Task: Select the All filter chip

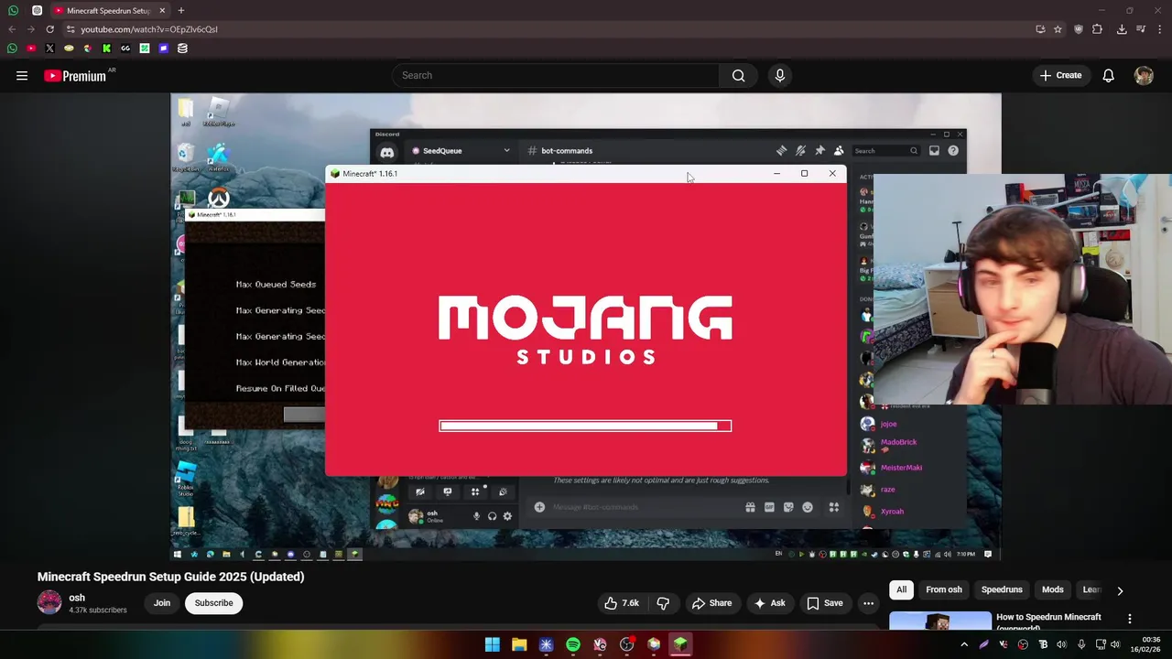Action: point(902,590)
